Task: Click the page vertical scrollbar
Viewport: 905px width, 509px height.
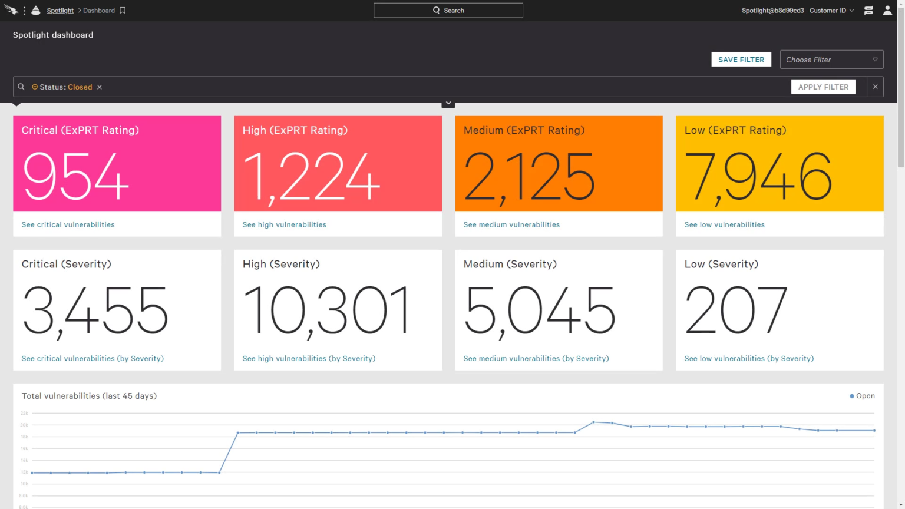Action: tap(900, 88)
